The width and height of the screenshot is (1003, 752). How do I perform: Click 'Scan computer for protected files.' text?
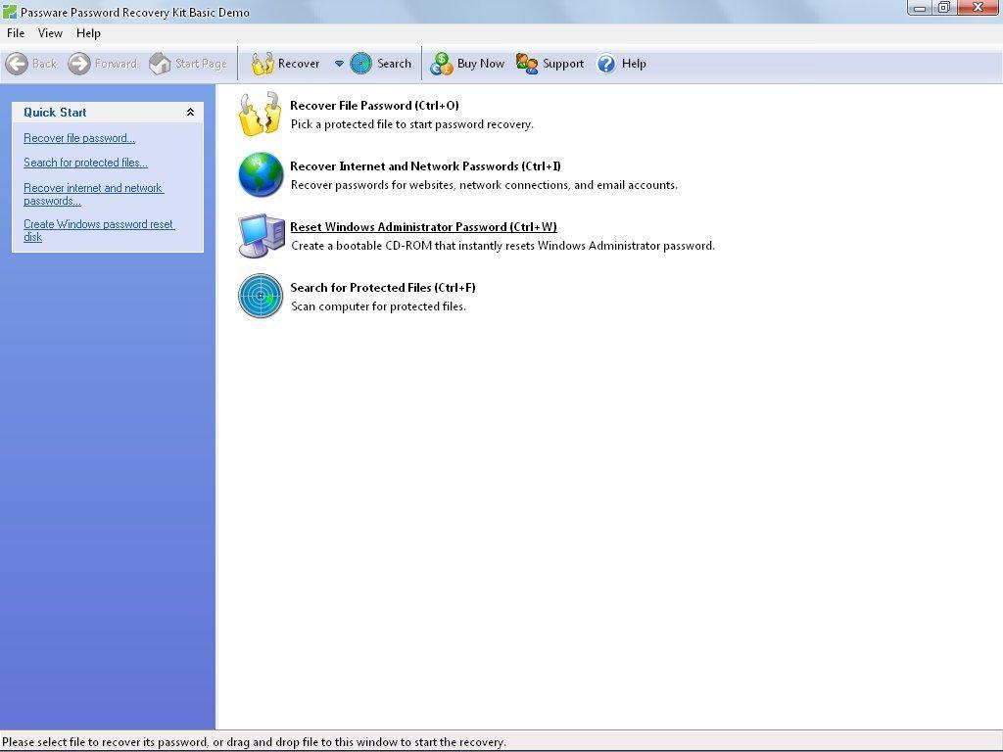[378, 306]
